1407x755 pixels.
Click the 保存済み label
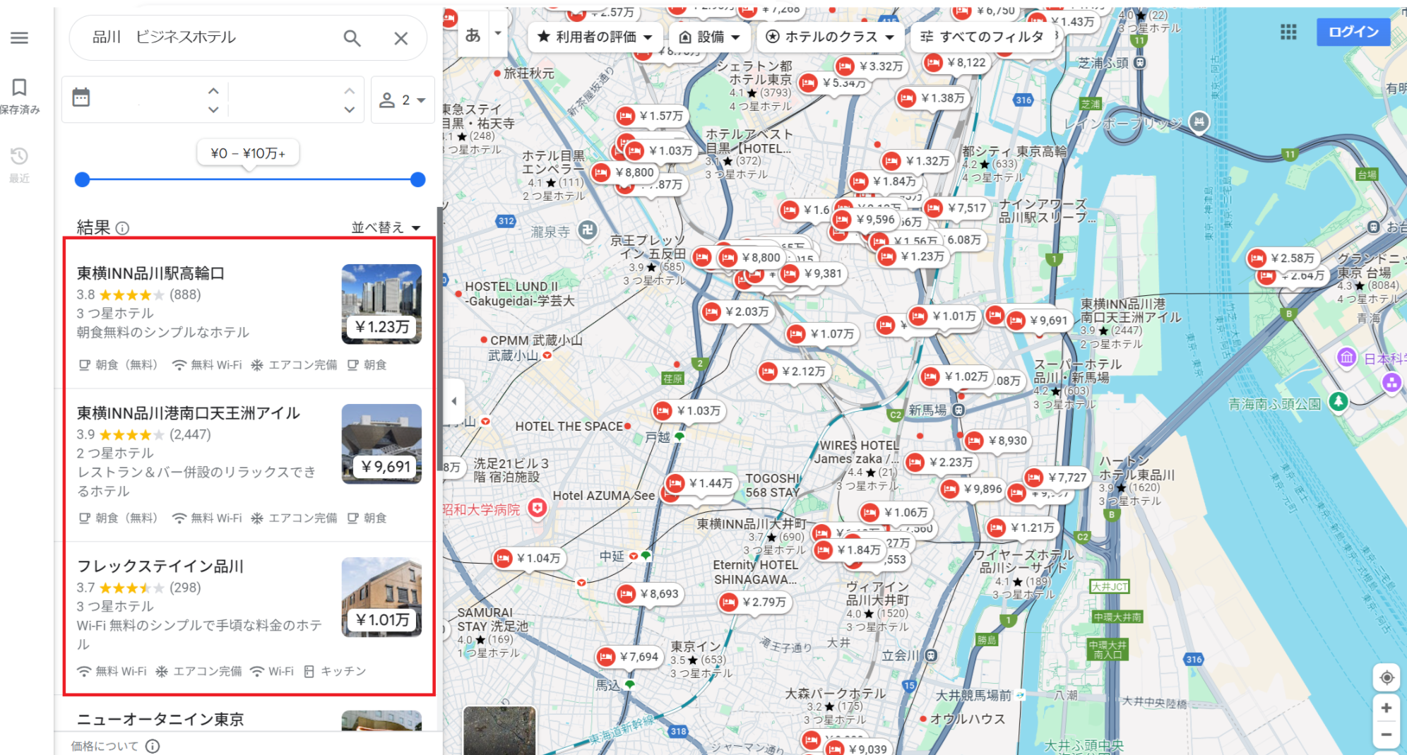[x=20, y=109]
